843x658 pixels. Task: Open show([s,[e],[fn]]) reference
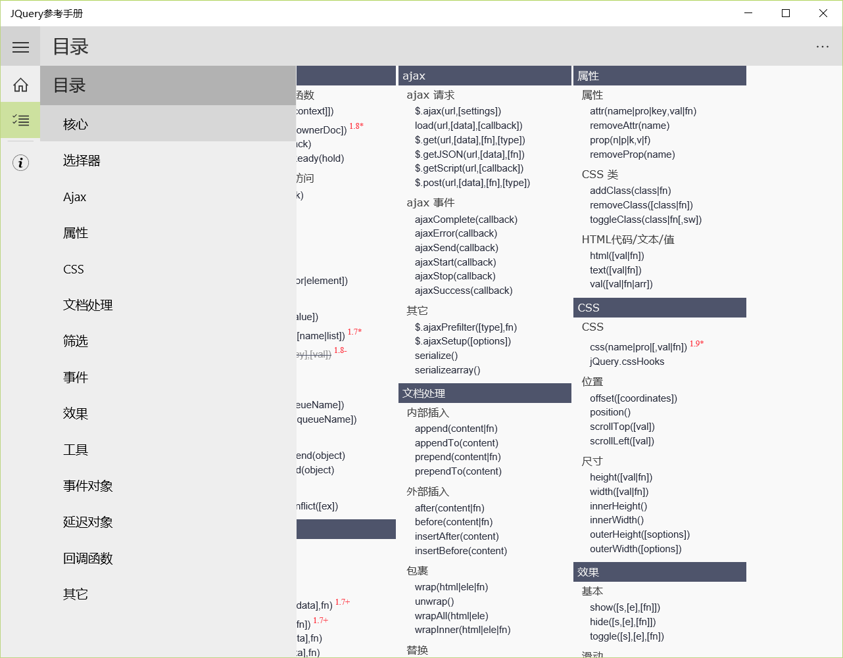pyautogui.click(x=625, y=607)
